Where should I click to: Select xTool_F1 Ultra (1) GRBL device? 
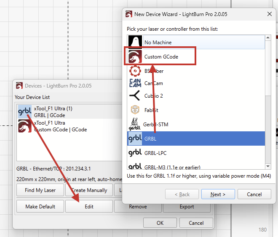[x=70, y=112]
